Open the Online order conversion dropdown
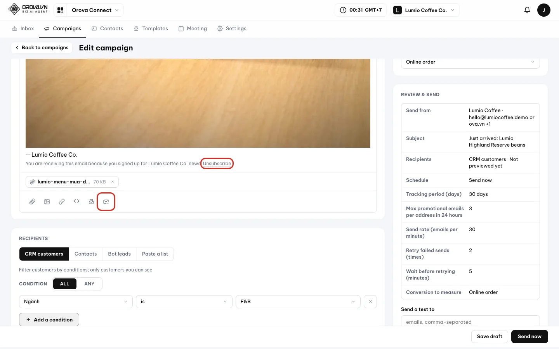Screen dimensions: 559x349 [x=470, y=62]
